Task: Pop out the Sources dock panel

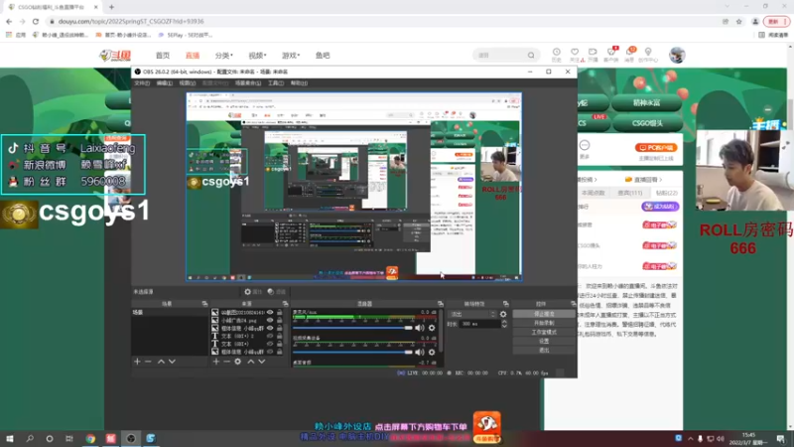Action: 285,304
